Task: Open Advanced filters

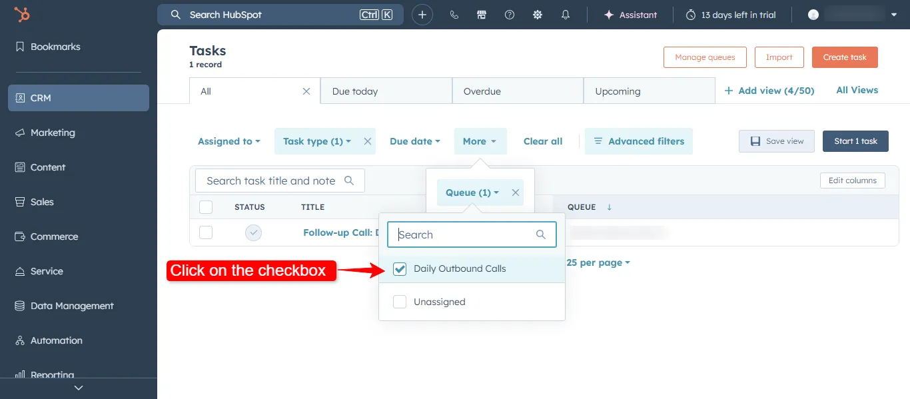Action: 639,141
